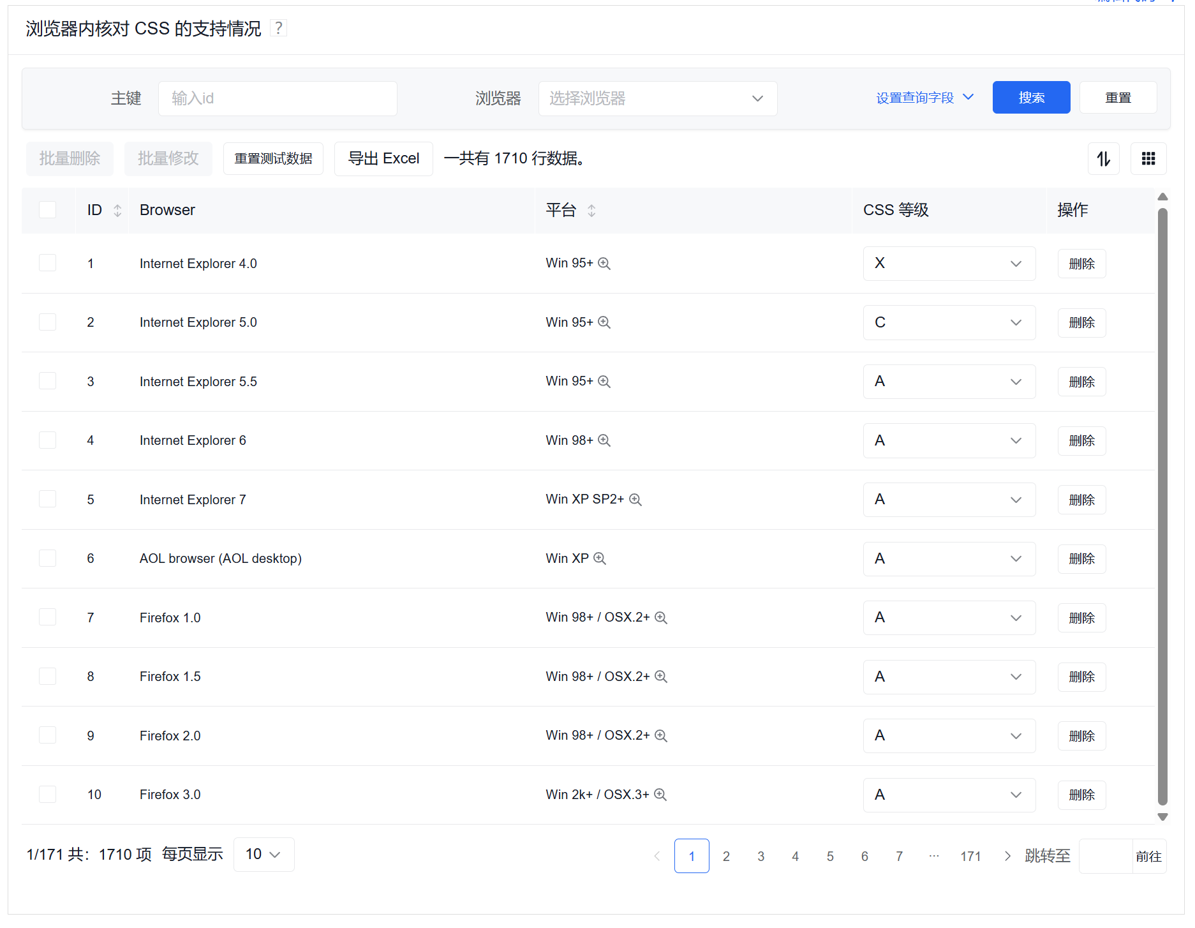Check the row for Firefox 1.0
This screenshot has height=928, width=1195.
point(47,617)
